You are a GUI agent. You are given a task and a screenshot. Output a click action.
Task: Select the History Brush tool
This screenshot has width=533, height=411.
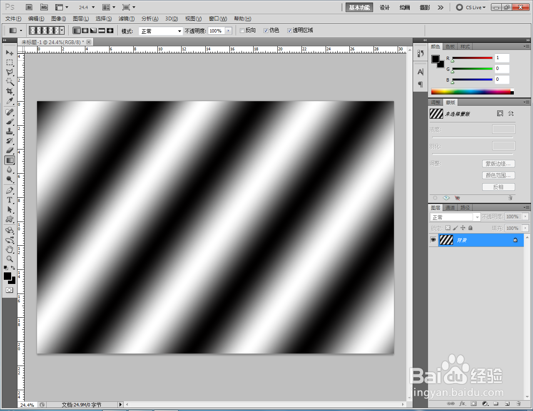point(10,141)
